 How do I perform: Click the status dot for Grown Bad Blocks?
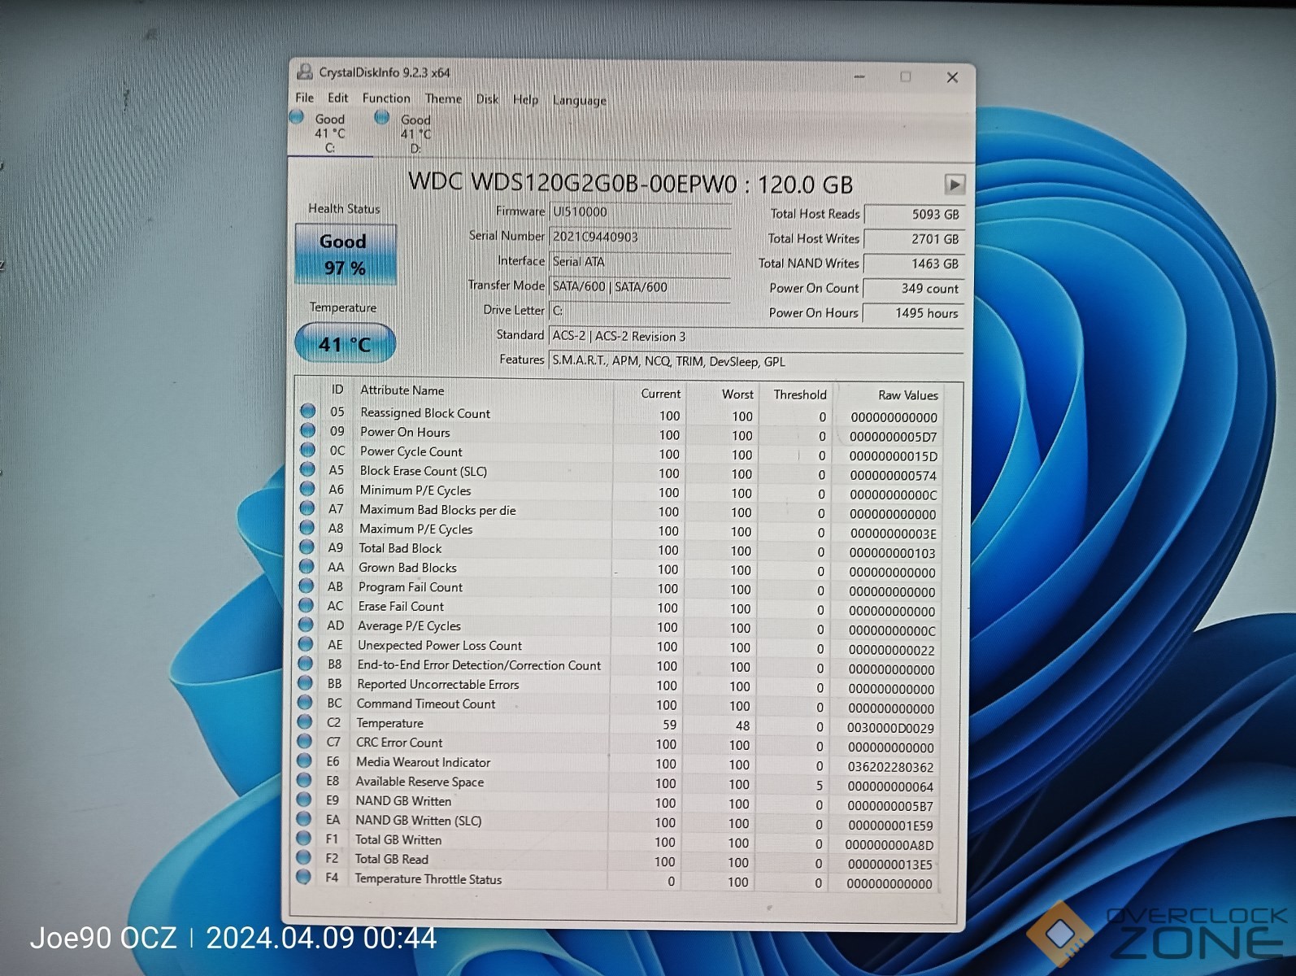307,567
